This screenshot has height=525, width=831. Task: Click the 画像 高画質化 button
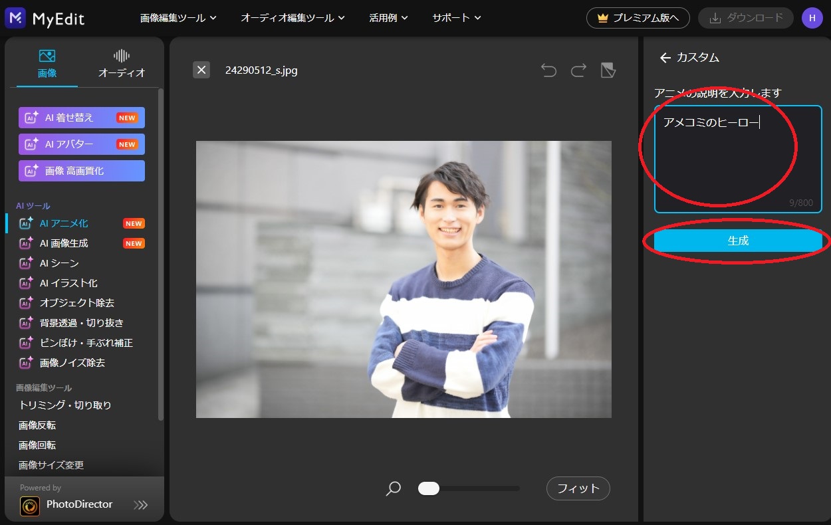(82, 171)
